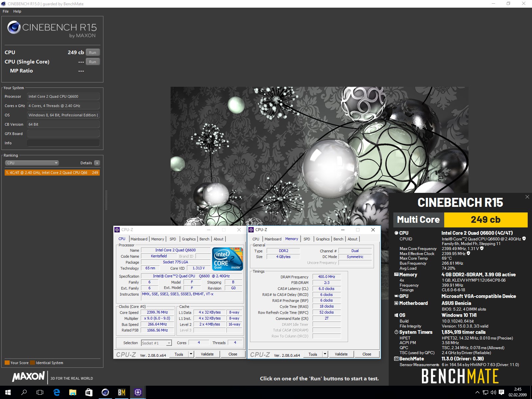Viewport: 532px width, 399px height.
Task: Open Bench tab in left CPU-Z
Action: 204,239
